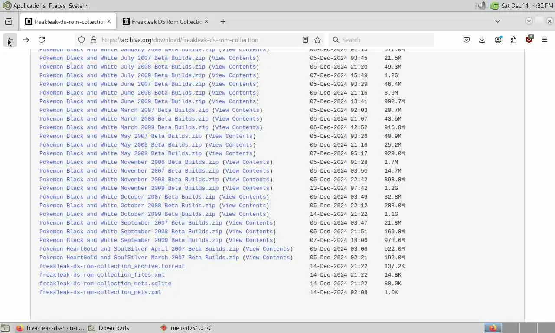
Task: Click the show desktop icon in bottom panel
Action: 5,328
